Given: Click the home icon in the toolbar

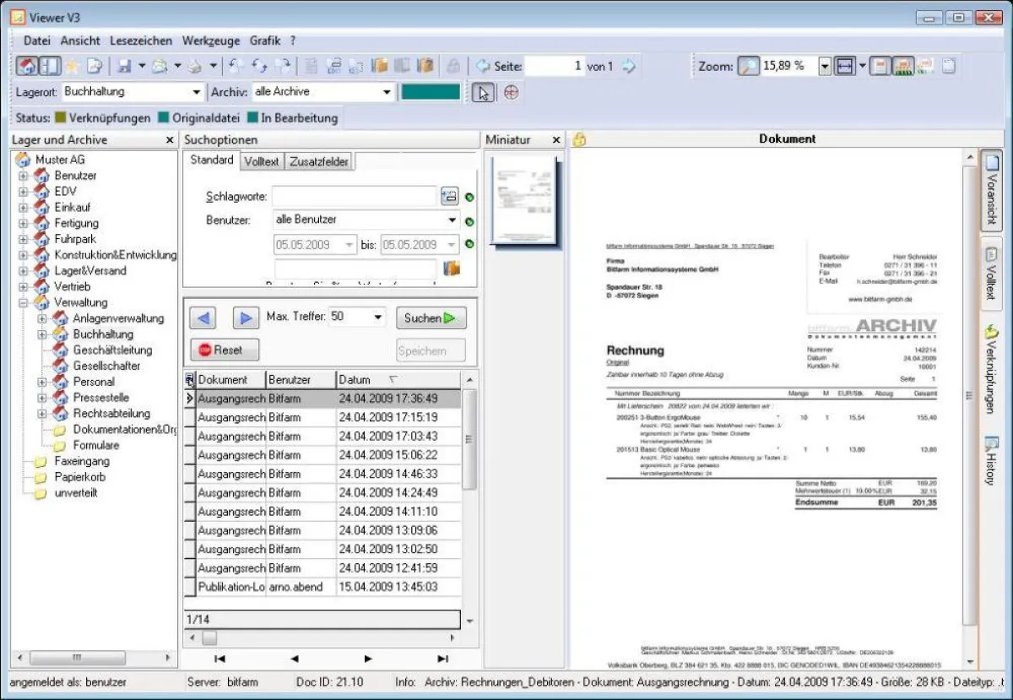Looking at the screenshot, I should [28, 65].
